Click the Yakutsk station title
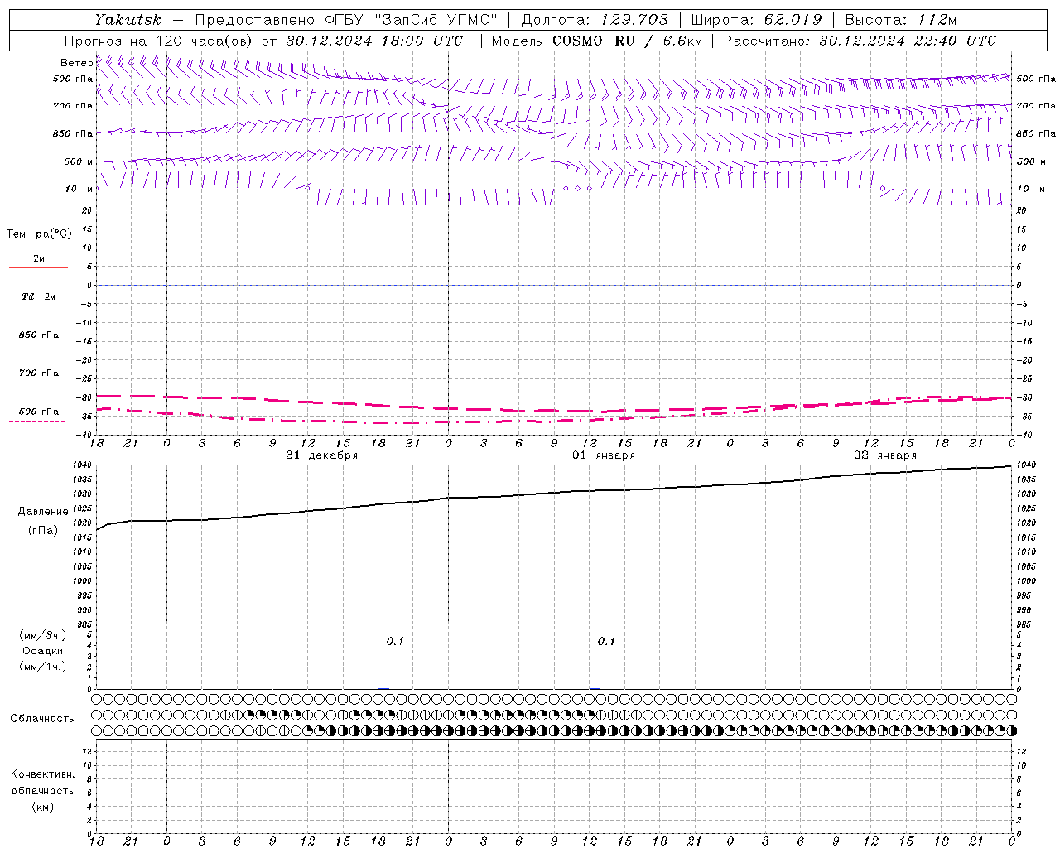The width and height of the screenshot is (1060, 848). coord(128,20)
